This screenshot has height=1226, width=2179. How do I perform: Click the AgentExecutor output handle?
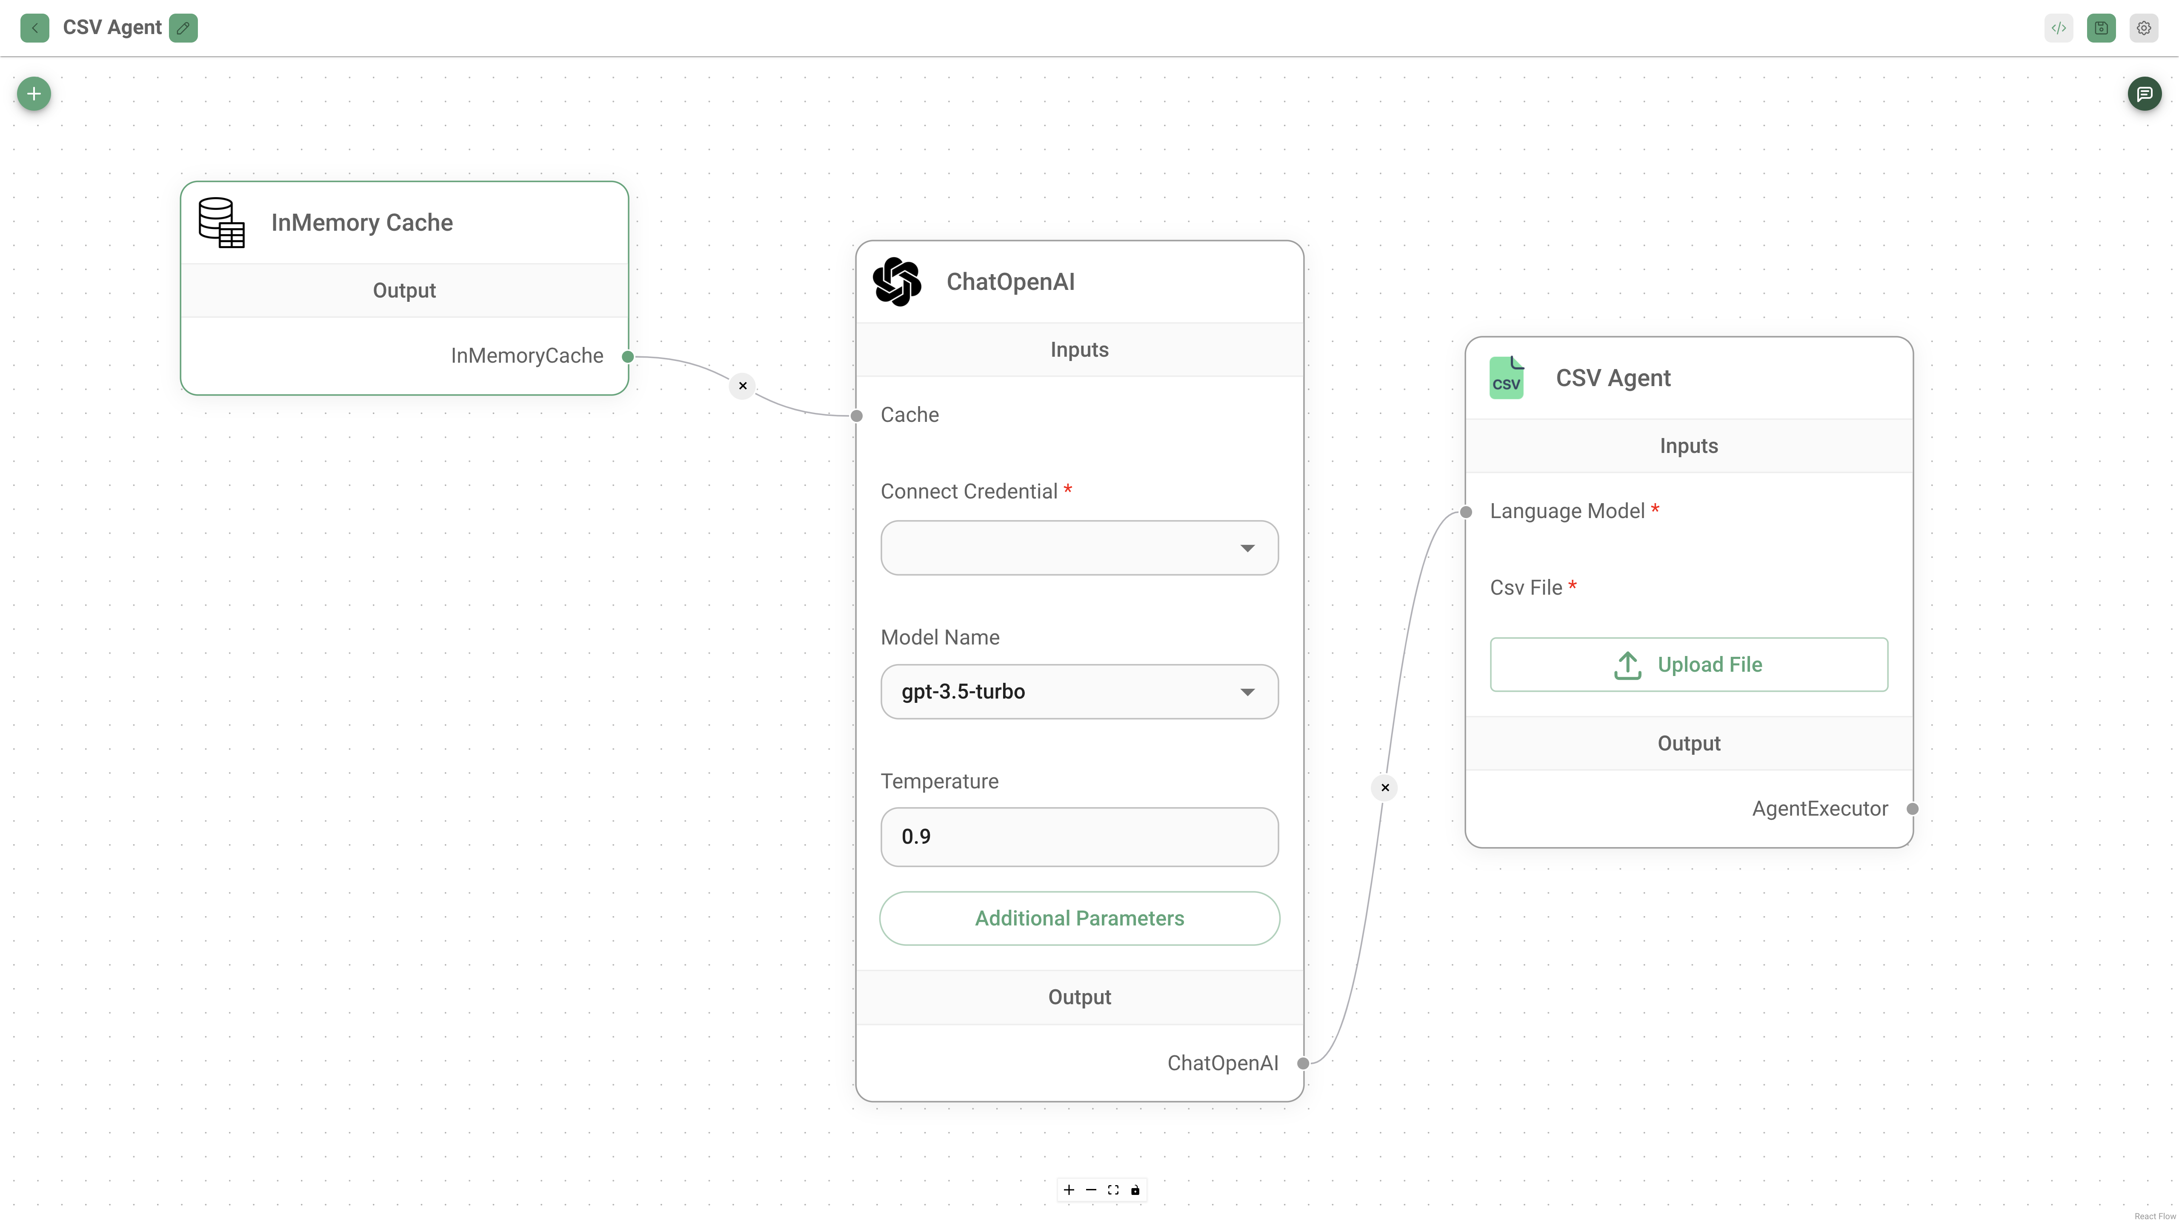1913,809
